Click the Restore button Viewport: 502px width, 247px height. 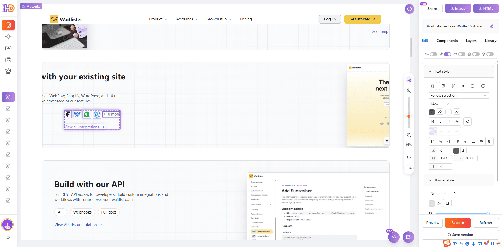[x=458, y=223]
